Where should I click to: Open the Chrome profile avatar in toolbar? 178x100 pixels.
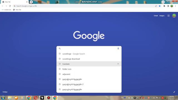point(172,6)
